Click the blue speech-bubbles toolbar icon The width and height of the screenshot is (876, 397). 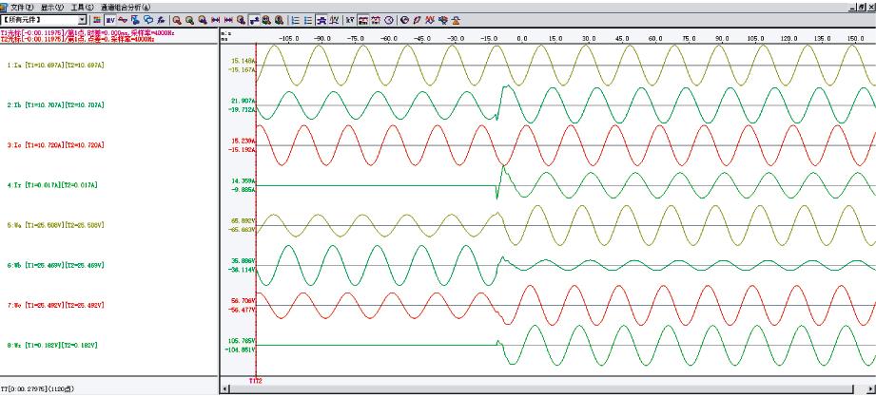click(148, 20)
